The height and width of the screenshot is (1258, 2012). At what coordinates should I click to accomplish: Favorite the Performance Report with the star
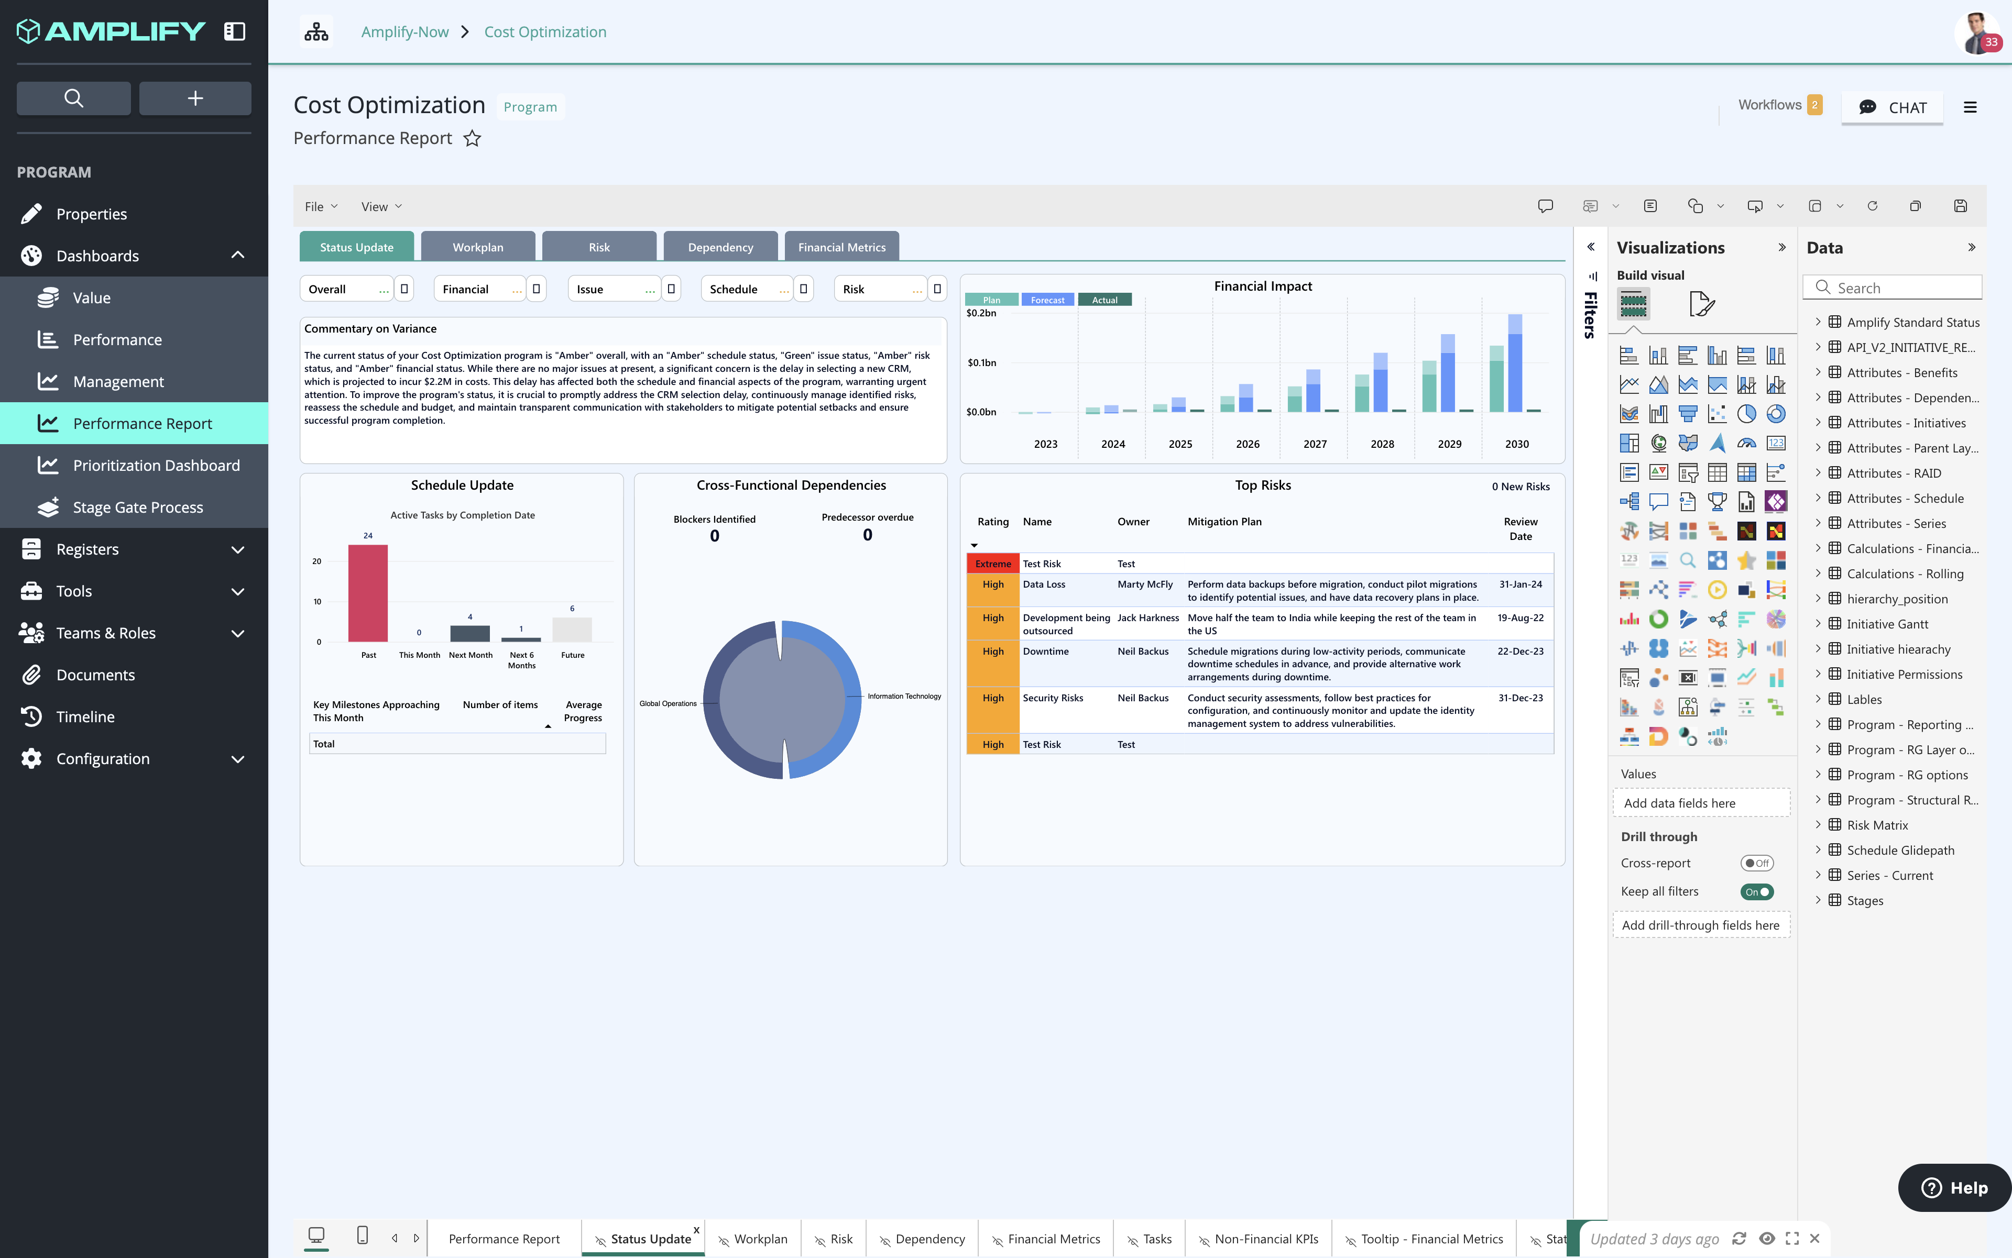(x=472, y=138)
